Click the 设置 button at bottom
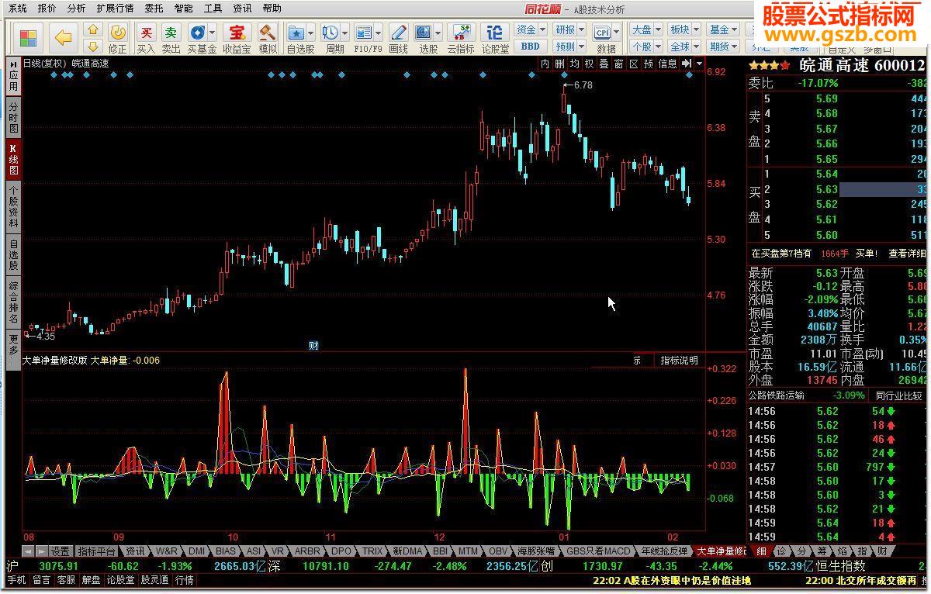Viewport: 931px width, 594px height. [x=60, y=551]
